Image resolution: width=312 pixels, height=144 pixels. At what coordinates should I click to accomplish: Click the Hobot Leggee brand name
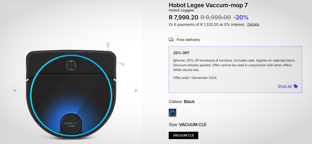[x=181, y=10]
